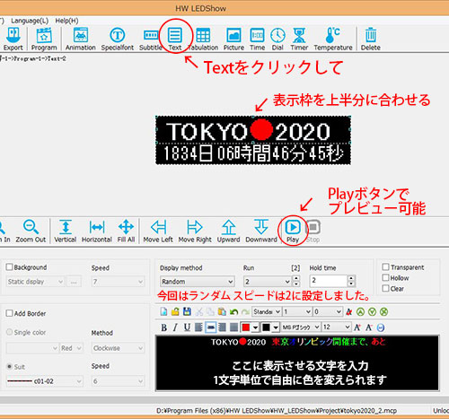
Task: Add a Text area
Action: point(175,39)
